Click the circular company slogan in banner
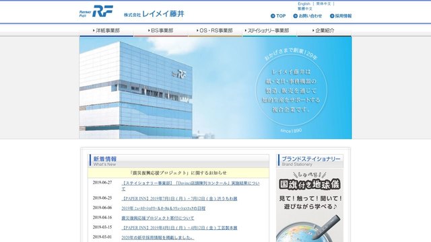The height and width of the screenshot is (242, 431). click(291, 91)
